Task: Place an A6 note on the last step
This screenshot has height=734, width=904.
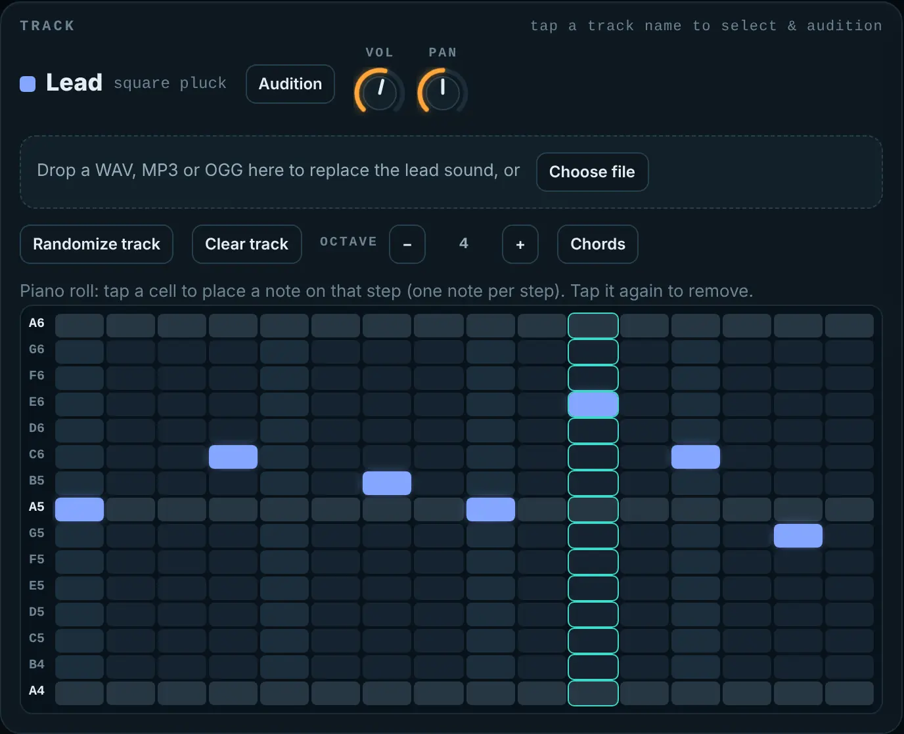Action: 849,326
